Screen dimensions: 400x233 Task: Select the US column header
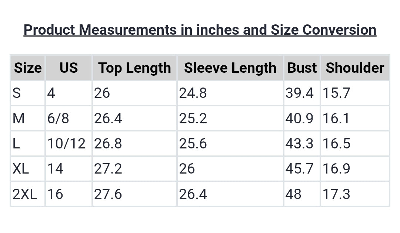click(69, 68)
